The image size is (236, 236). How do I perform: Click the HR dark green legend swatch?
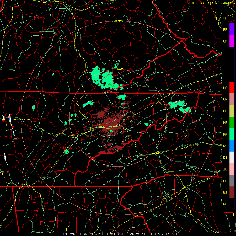[x=232, y=123]
